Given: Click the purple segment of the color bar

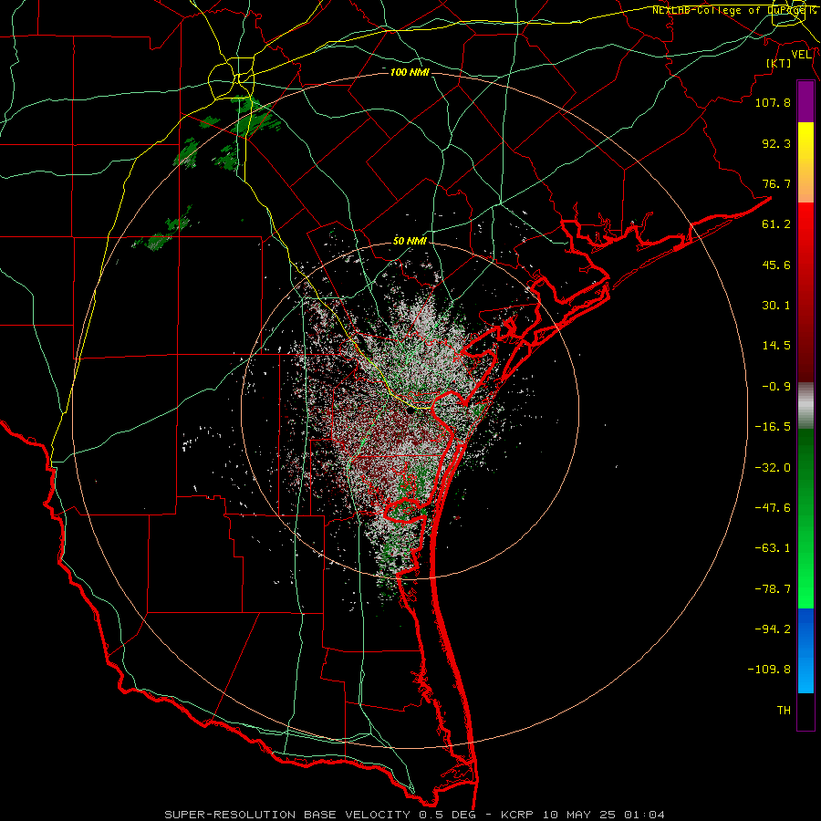Looking at the screenshot, I should (805, 102).
